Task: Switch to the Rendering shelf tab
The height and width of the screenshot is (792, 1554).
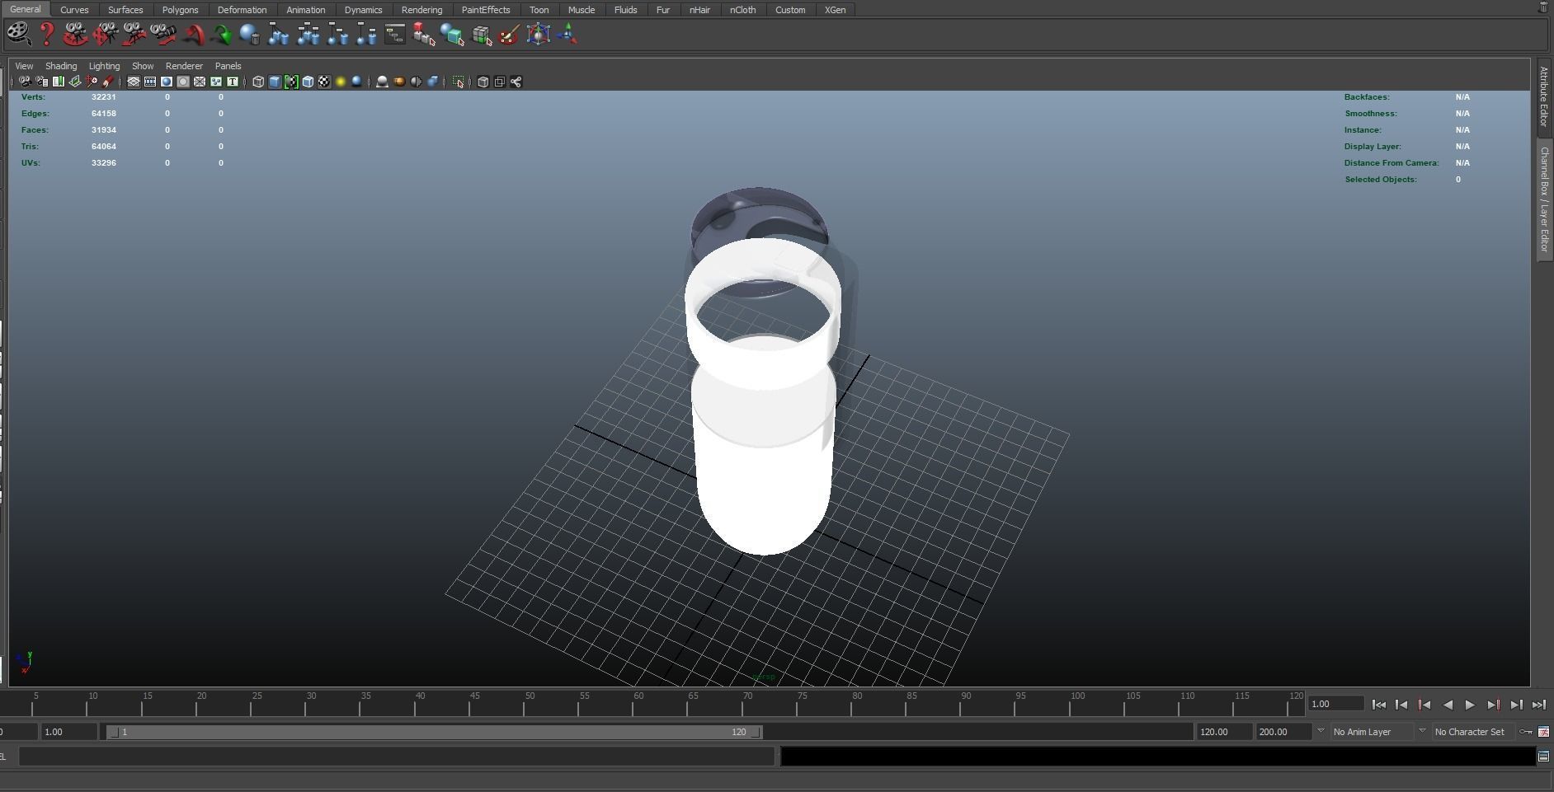Action: click(421, 10)
